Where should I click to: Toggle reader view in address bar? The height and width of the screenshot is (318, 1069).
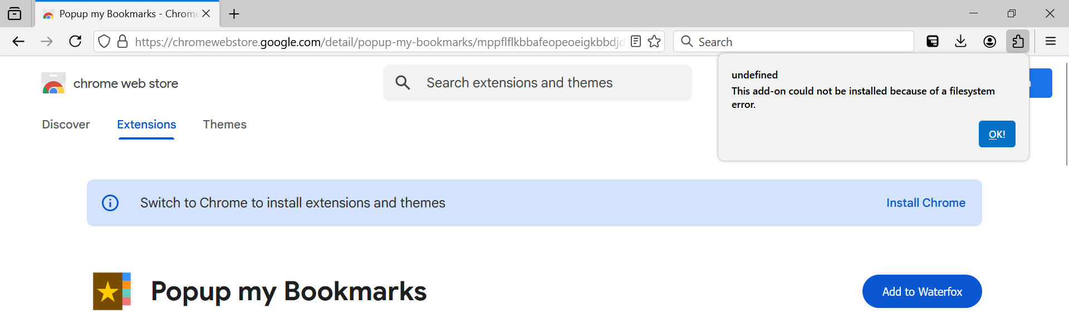636,42
